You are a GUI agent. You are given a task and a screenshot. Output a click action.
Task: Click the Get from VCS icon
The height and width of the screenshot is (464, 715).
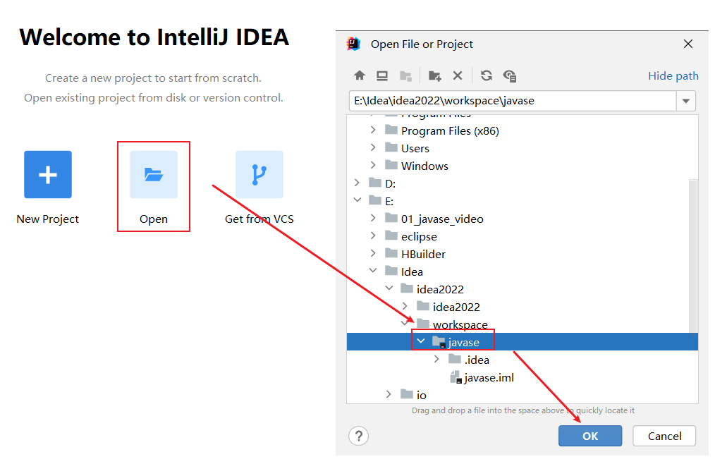click(259, 174)
